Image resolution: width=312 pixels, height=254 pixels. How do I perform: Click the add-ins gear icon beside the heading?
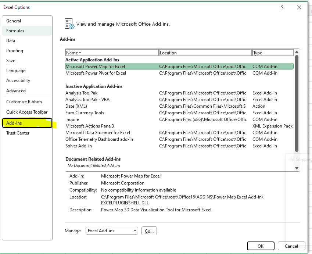tap(69, 24)
